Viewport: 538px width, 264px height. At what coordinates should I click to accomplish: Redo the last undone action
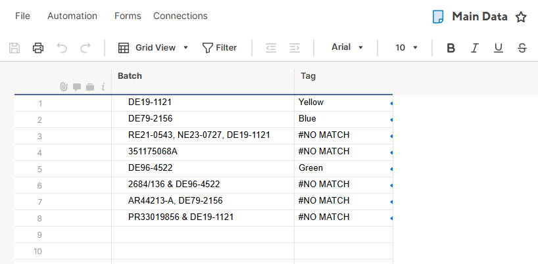click(x=85, y=47)
